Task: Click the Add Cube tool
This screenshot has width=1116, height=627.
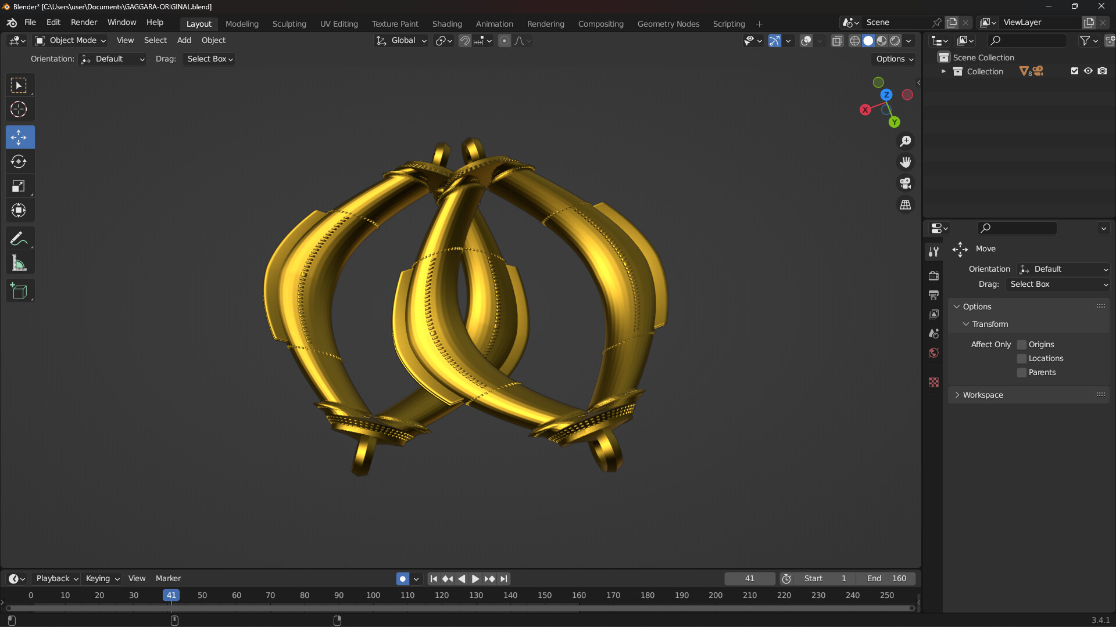Action: [19, 291]
